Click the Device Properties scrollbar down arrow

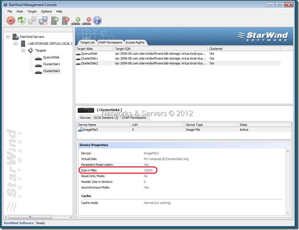tap(288, 213)
